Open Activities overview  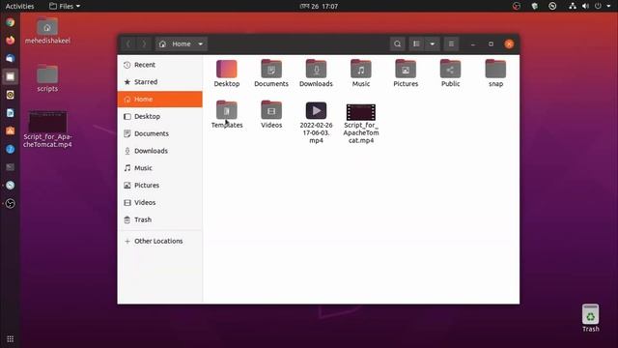(19, 6)
